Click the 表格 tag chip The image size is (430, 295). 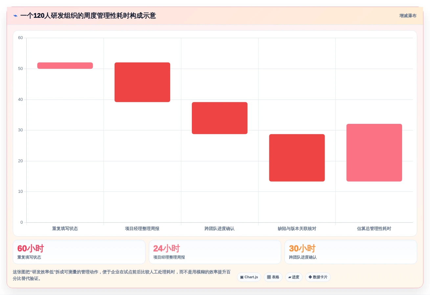click(x=273, y=277)
